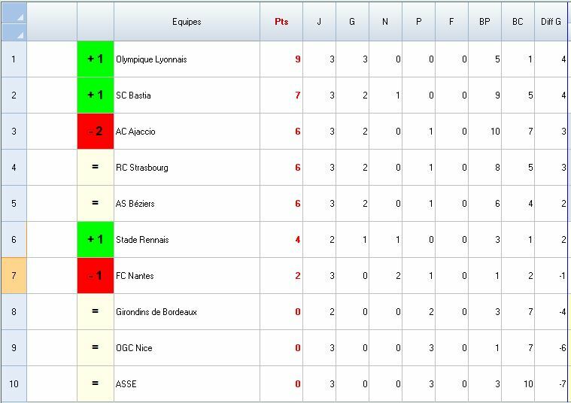Image resolution: width=571 pixels, height=403 pixels.
Task: Click the red -1 cell for FC Nantes
Action: tap(96, 276)
